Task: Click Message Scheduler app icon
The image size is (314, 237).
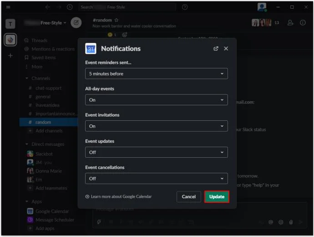Action: (30, 220)
